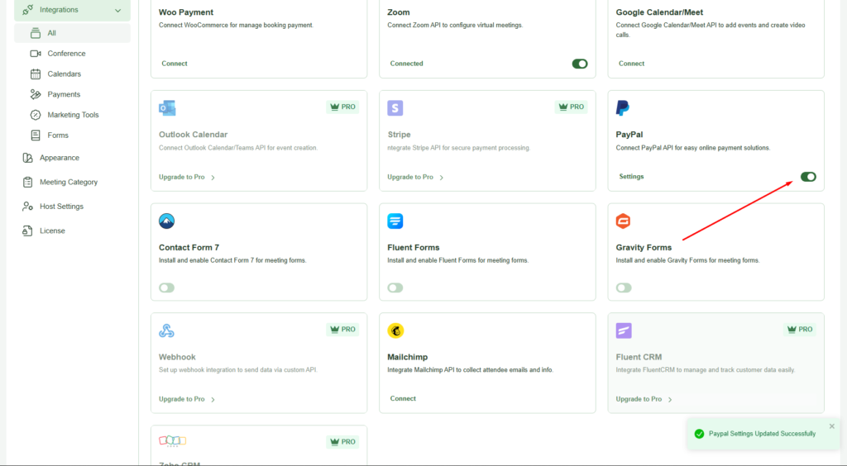Image resolution: width=847 pixels, height=466 pixels.
Task: Click the Meeting Category clipboard icon
Action: 27,182
